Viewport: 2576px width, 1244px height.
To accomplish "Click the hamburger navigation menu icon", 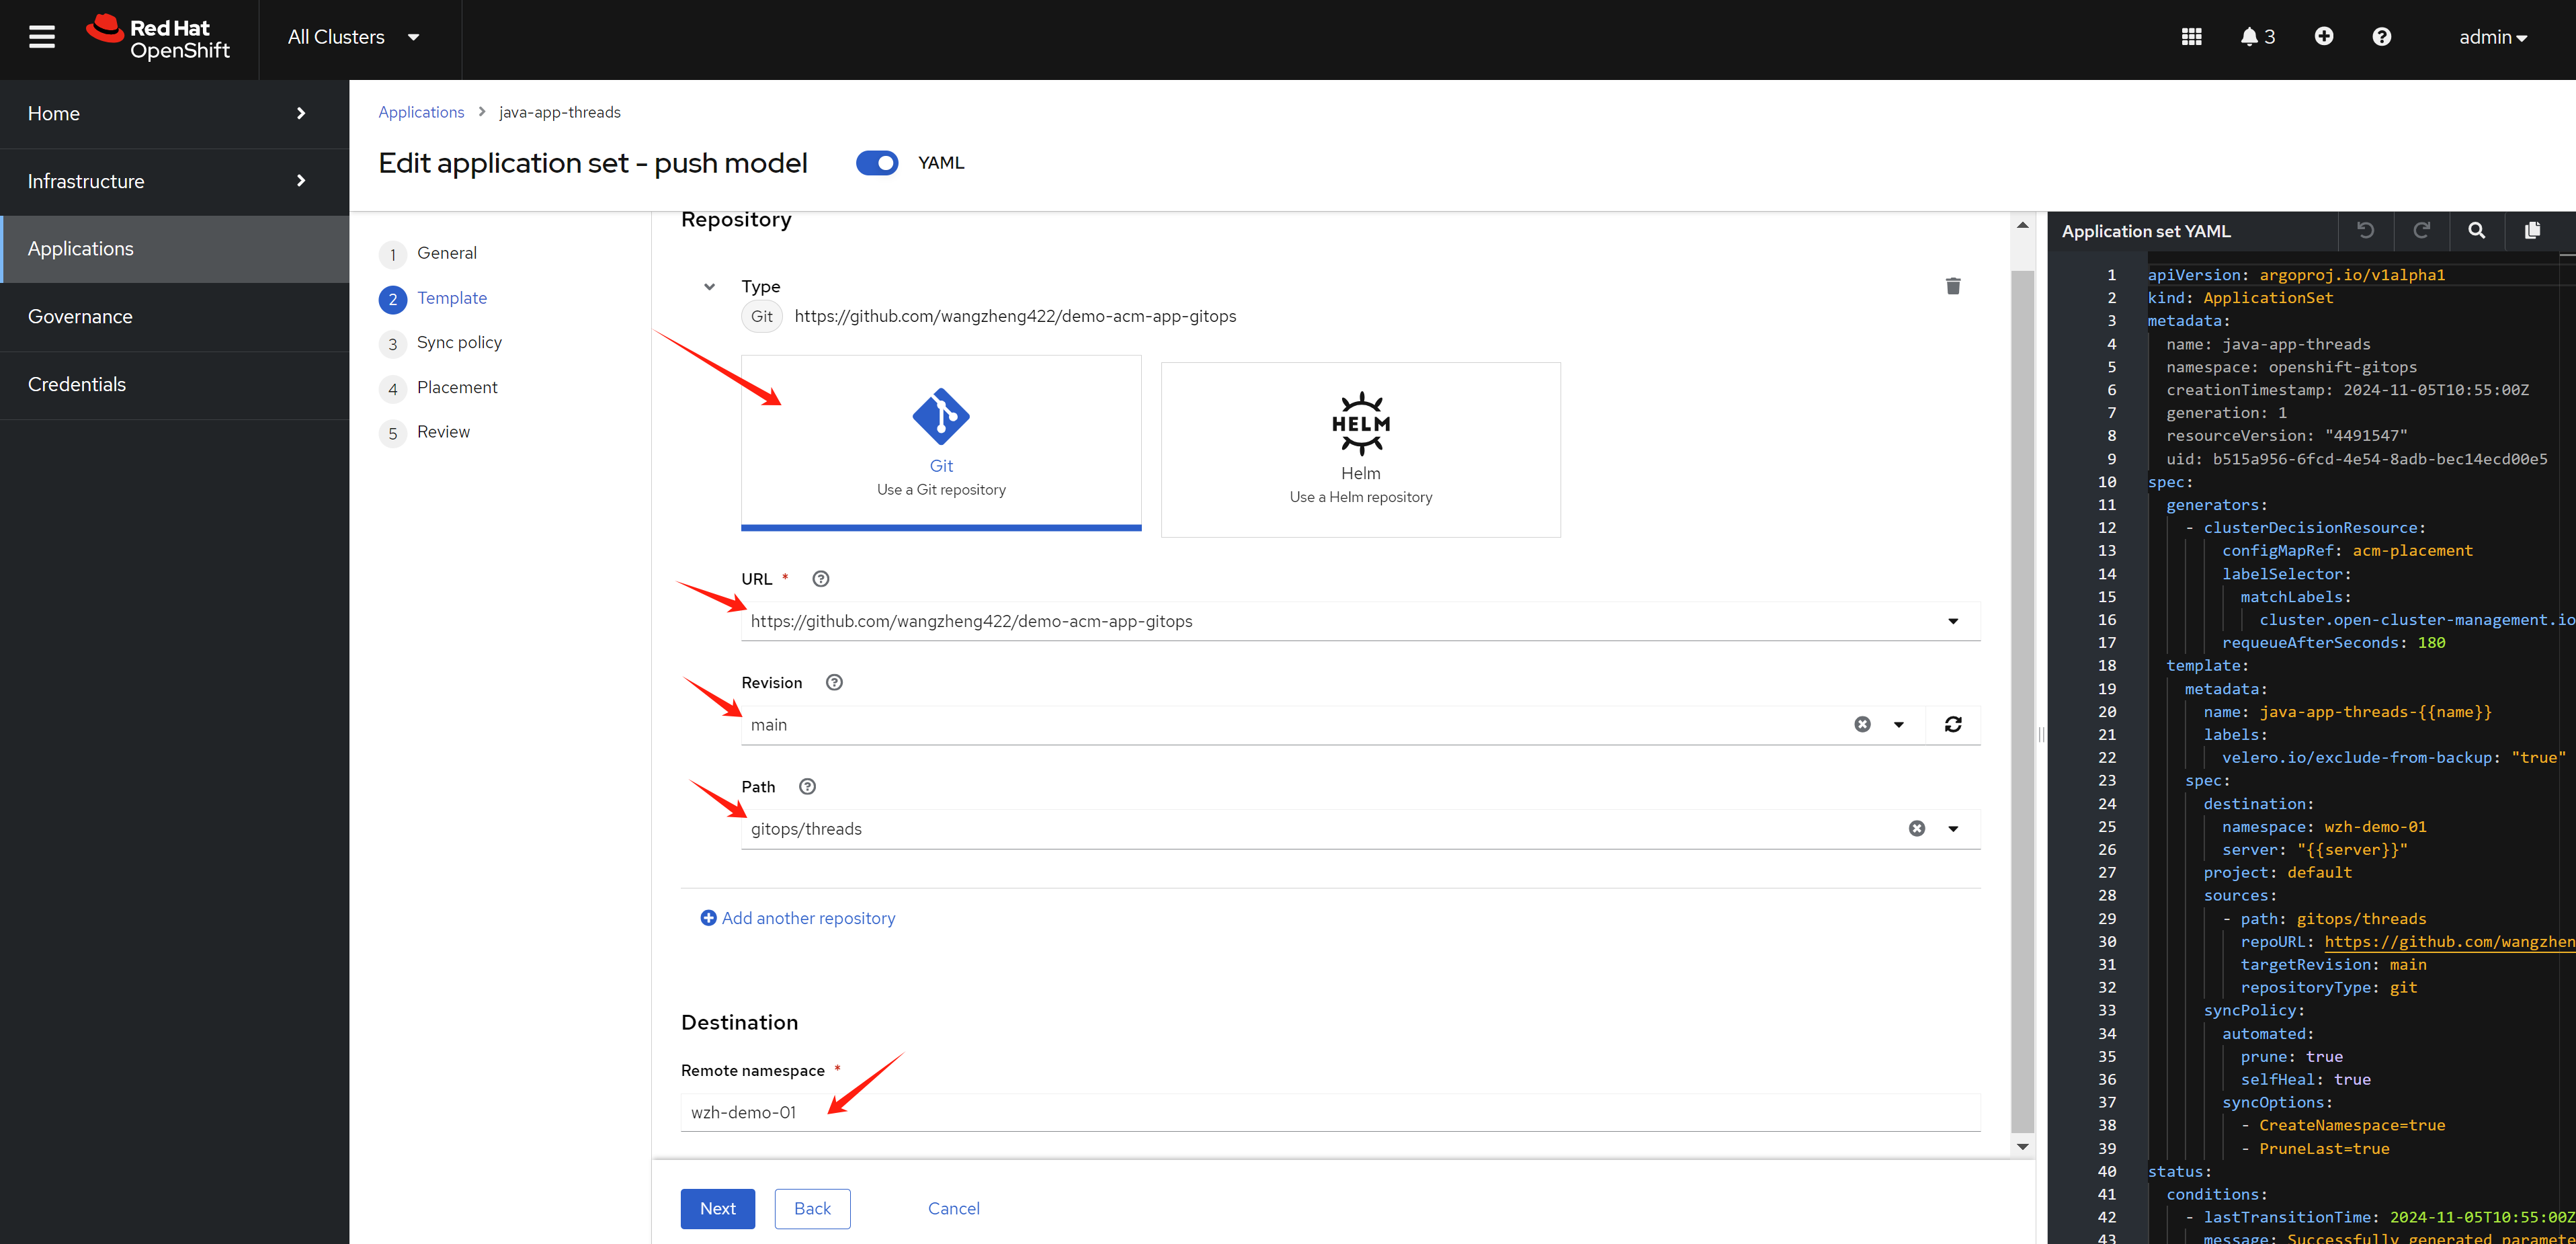I will pos(41,37).
